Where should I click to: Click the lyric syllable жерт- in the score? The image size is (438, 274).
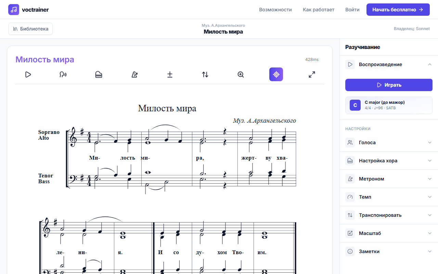[249, 158]
